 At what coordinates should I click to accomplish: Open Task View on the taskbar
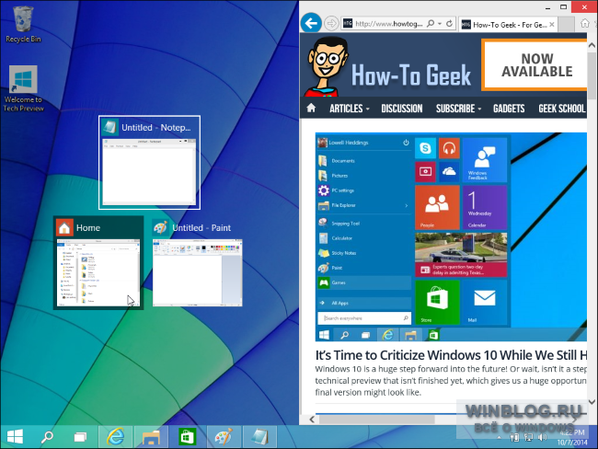pyautogui.click(x=80, y=436)
